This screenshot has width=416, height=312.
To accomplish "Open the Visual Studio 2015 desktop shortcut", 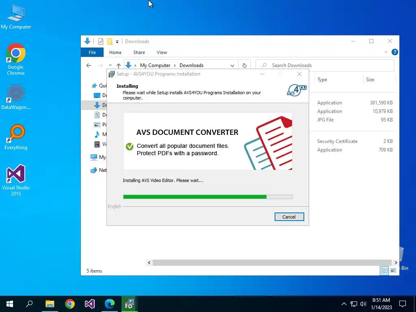I will click(x=16, y=180).
